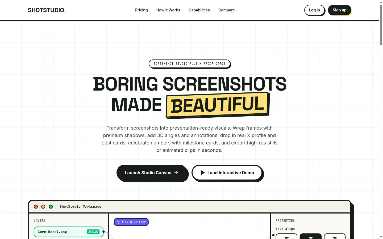
Task: Select the Core_Bezel.png layer
Action: 69,232
